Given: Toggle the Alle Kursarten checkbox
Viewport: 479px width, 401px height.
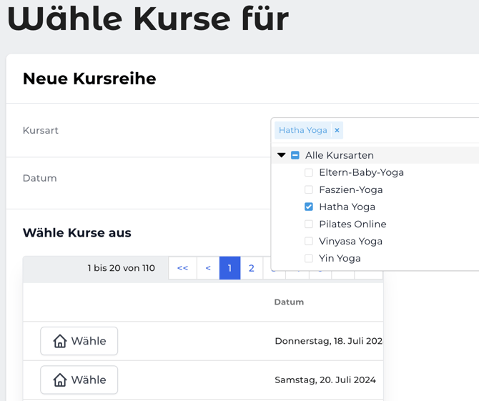Looking at the screenshot, I should [295, 155].
